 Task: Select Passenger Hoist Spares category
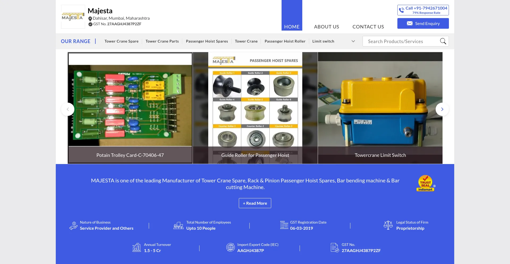(207, 41)
